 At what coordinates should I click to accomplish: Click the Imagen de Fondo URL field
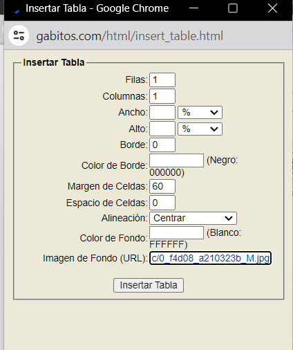211,258
